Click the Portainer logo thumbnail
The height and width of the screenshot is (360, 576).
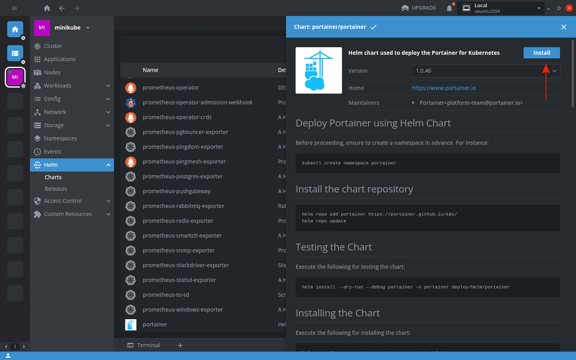click(319, 70)
